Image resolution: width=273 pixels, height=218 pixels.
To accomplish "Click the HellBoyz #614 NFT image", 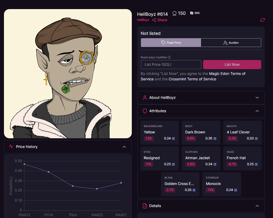I will click(x=68, y=74).
